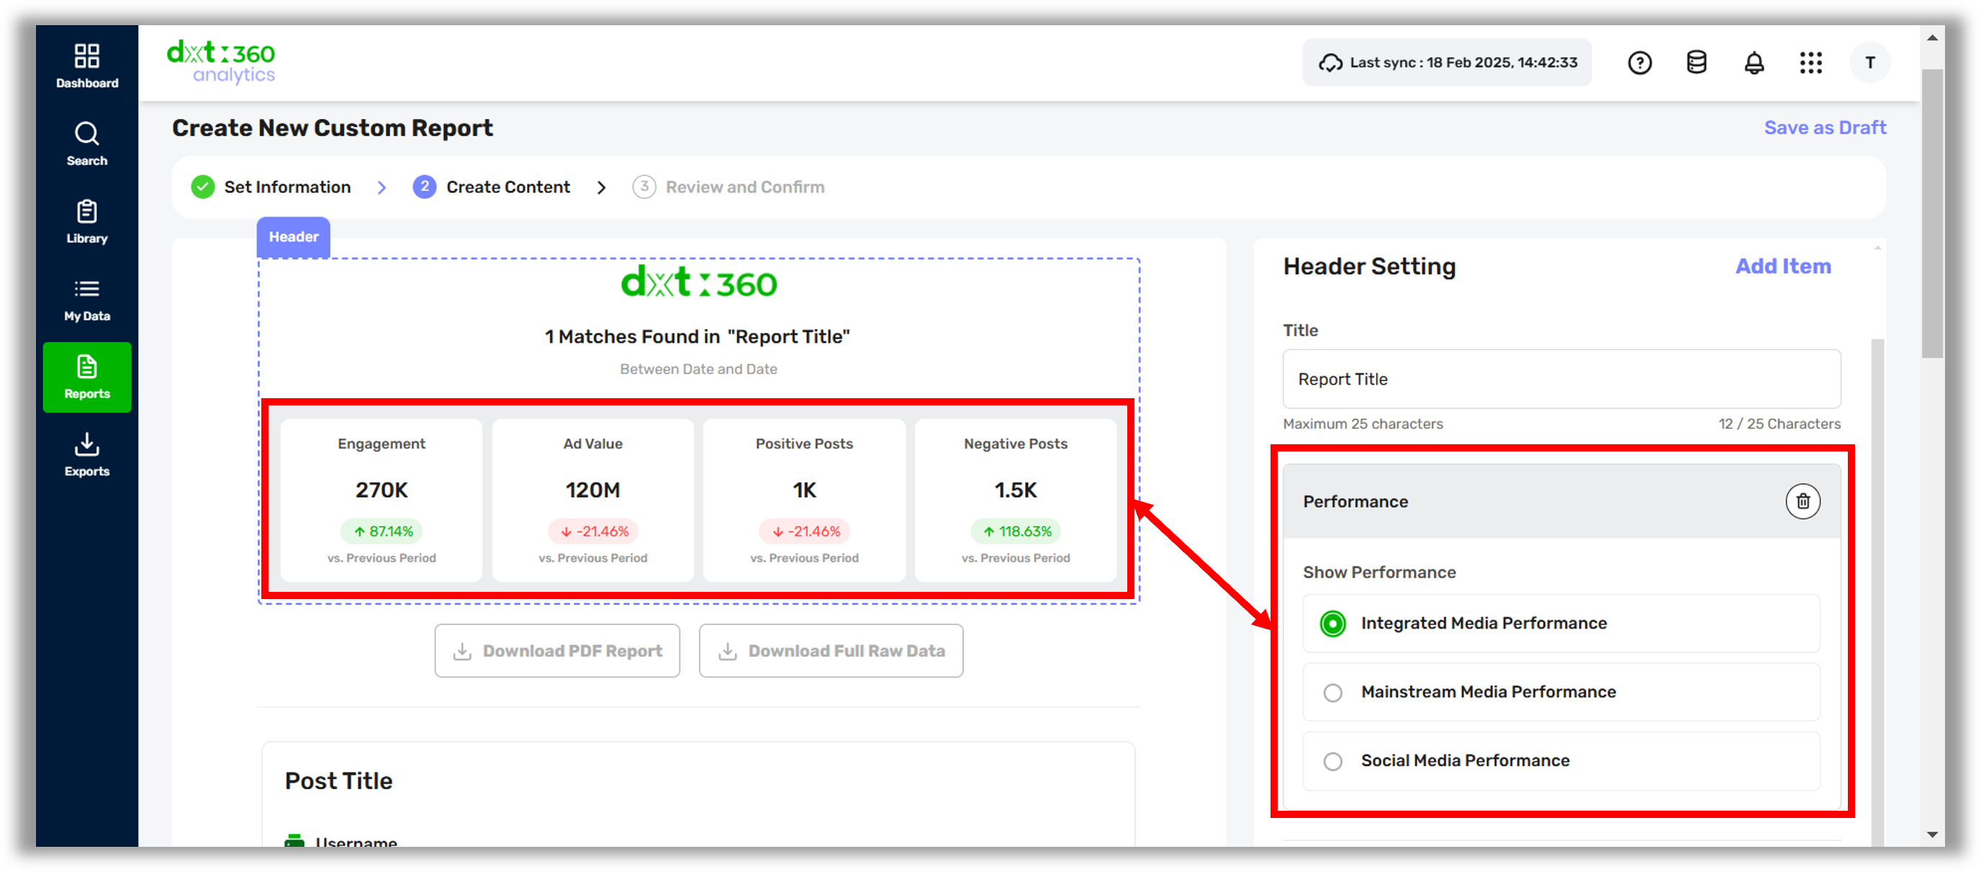Click the Performance section header label

(x=1355, y=501)
